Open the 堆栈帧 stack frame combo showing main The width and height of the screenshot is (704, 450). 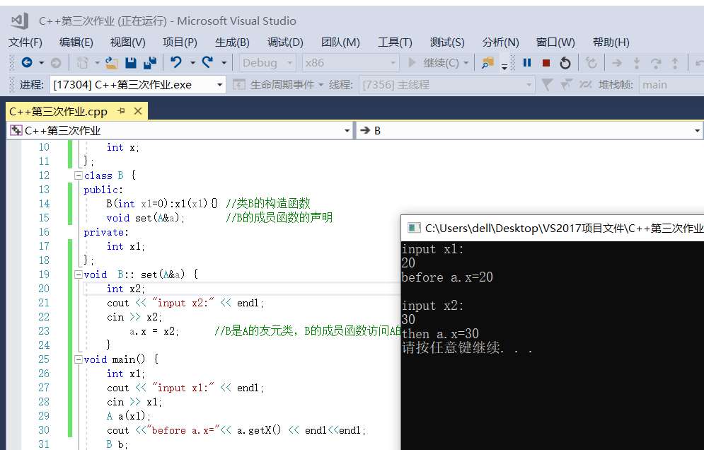click(x=671, y=84)
